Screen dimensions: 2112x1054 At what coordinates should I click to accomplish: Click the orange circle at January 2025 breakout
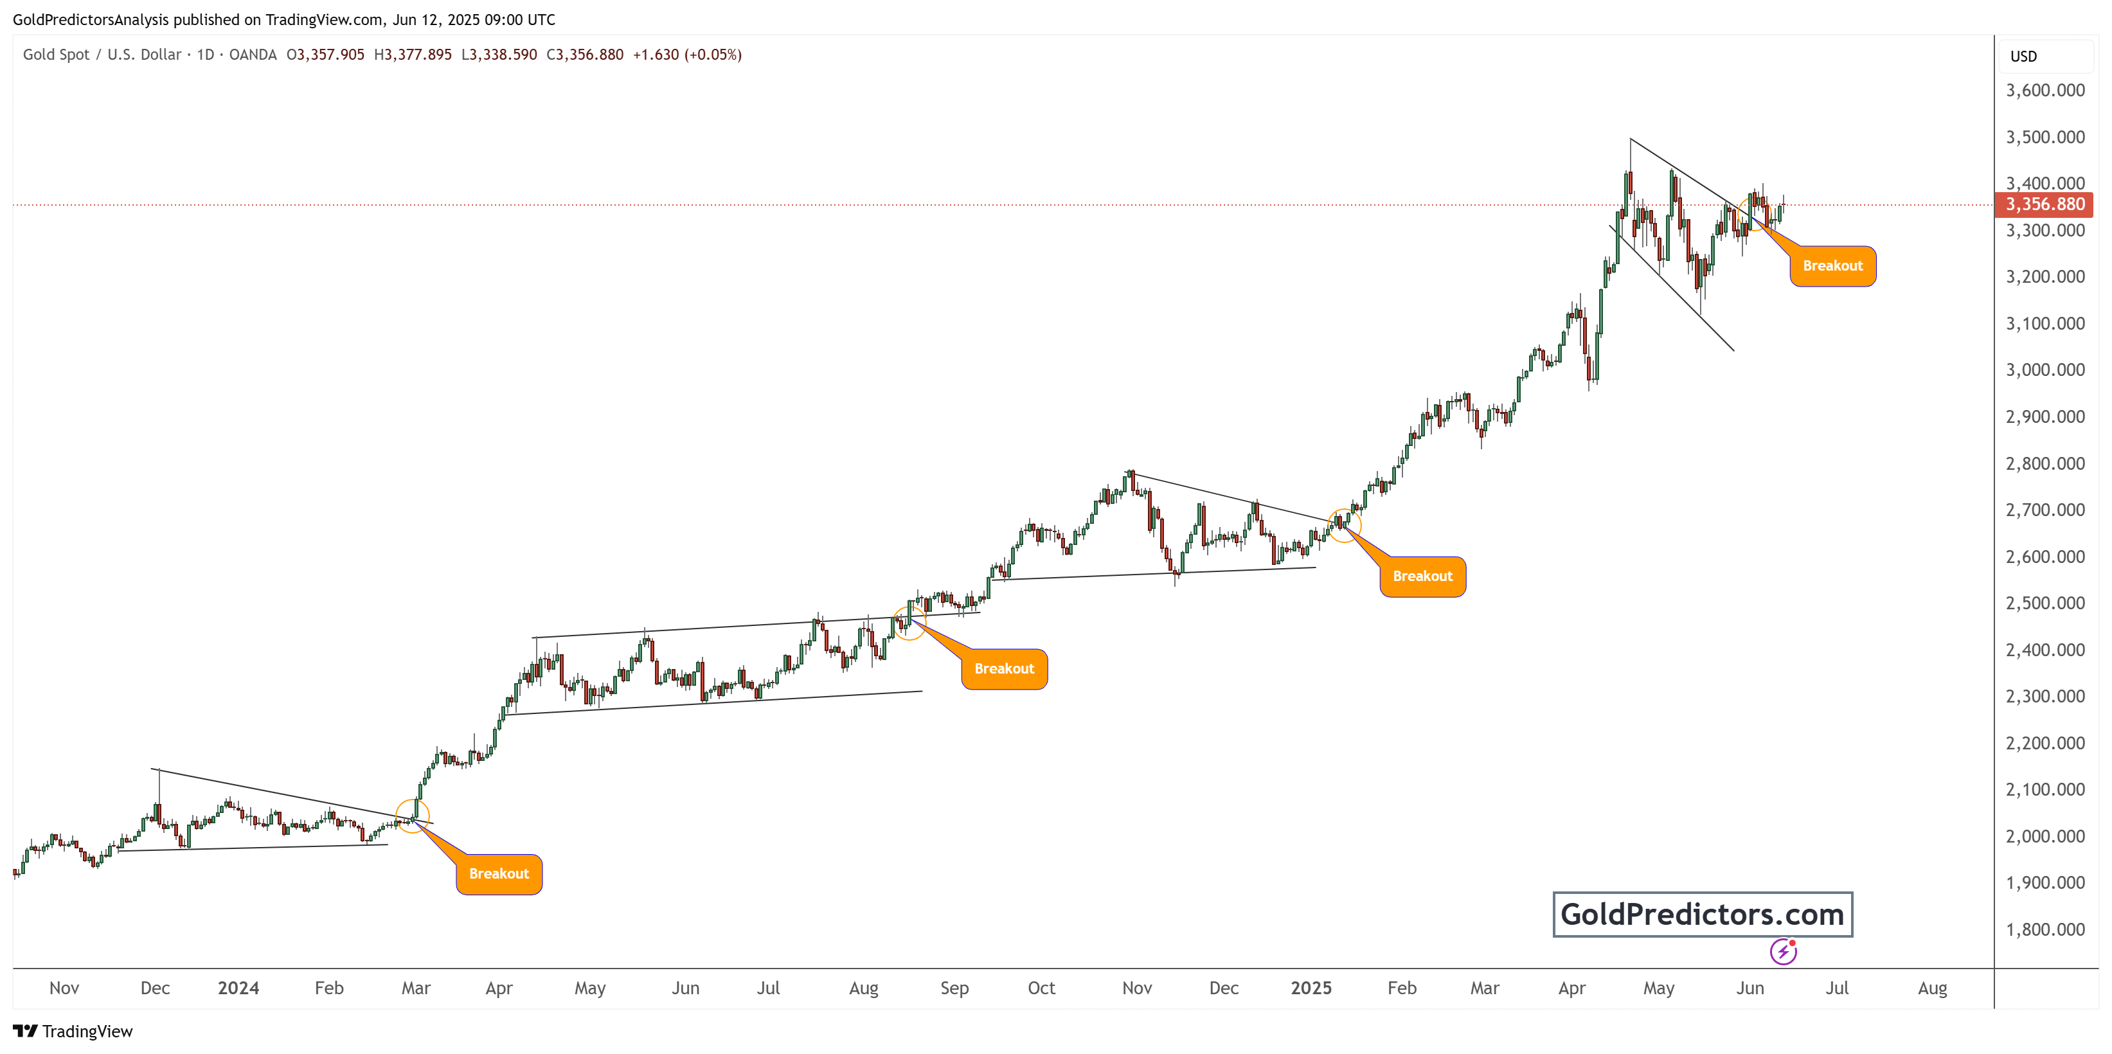click(1344, 525)
